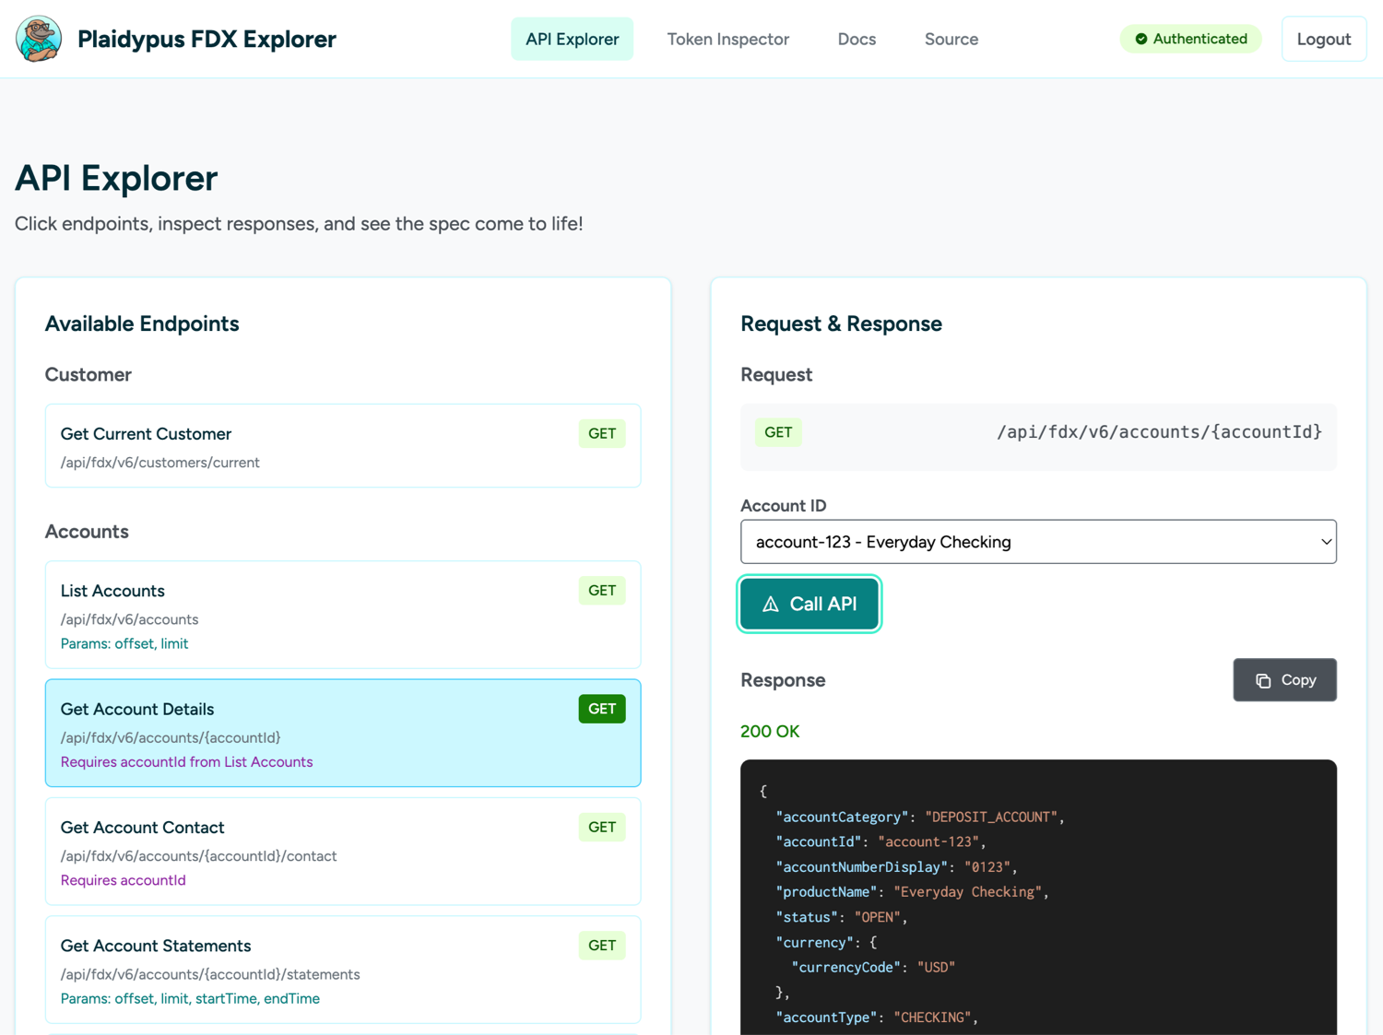Click Requires accountId from List Accounts link
Screen dimensions: 1383x1035
pos(186,761)
